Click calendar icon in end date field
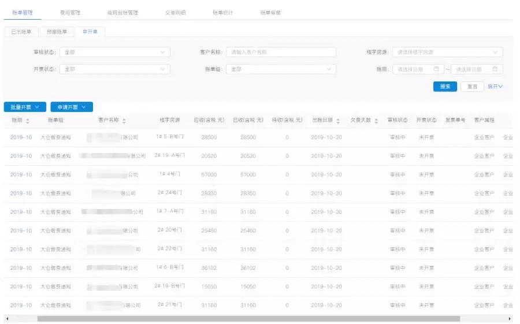Screen dimensions: 520x324 [x=495, y=69]
